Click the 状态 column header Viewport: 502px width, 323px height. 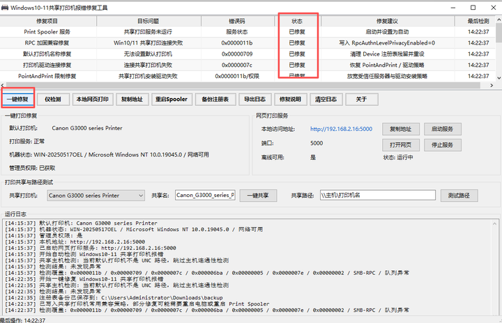pyautogui.click(x=297, y=21)
